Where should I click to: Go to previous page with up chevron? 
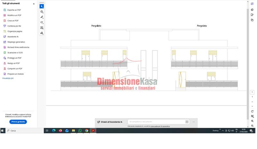[x=252, y=102]
